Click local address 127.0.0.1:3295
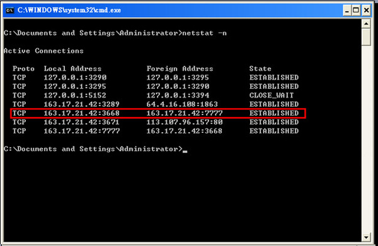The image size is (378, 246). tap(75, 86)
